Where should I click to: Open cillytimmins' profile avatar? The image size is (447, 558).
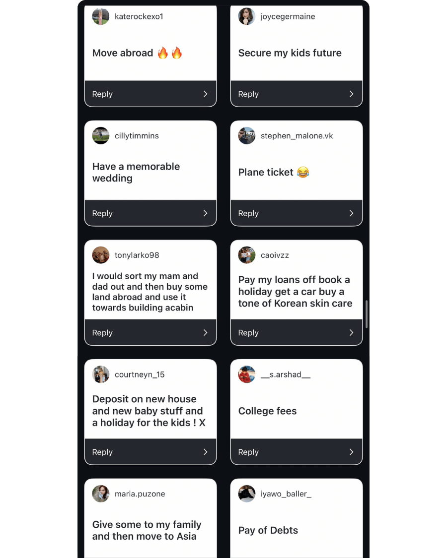pos(101,136)
